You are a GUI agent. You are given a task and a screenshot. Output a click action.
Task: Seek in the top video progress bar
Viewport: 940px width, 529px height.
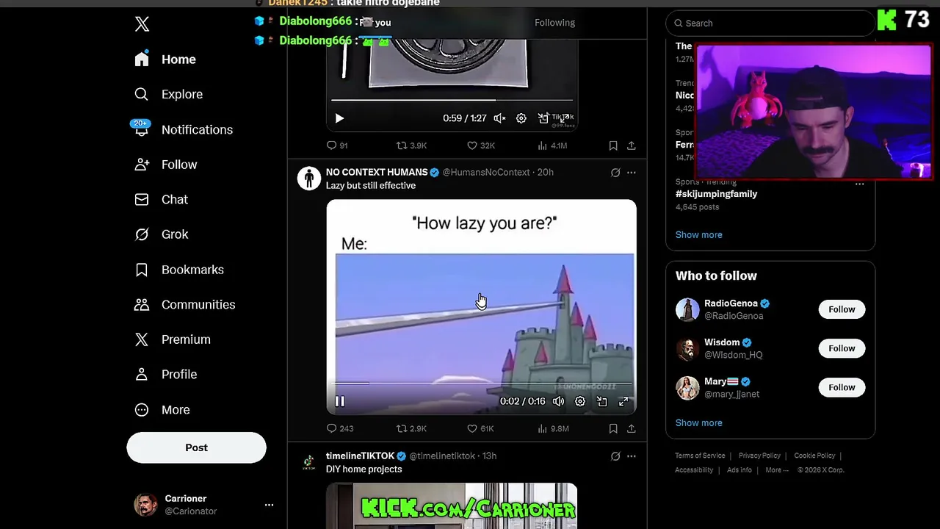point(452,100)
